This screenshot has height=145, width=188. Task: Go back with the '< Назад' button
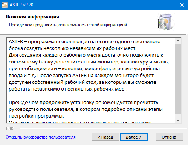click(105, 137)
